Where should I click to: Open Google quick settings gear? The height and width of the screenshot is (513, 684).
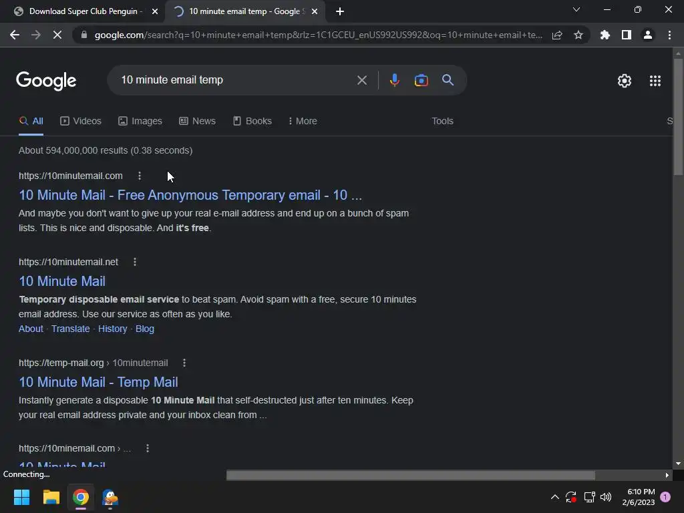point(625,81)
